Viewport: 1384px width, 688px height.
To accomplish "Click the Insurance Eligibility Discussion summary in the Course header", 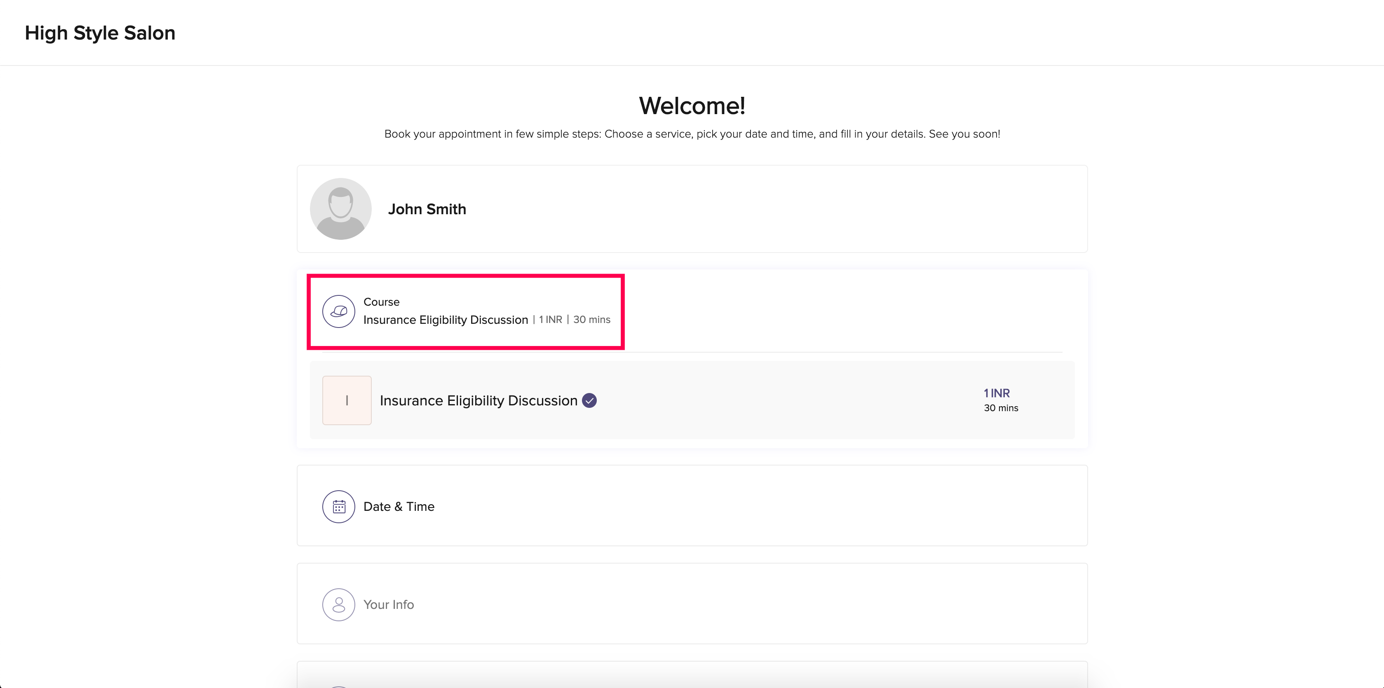I will [x=446, y=320].
